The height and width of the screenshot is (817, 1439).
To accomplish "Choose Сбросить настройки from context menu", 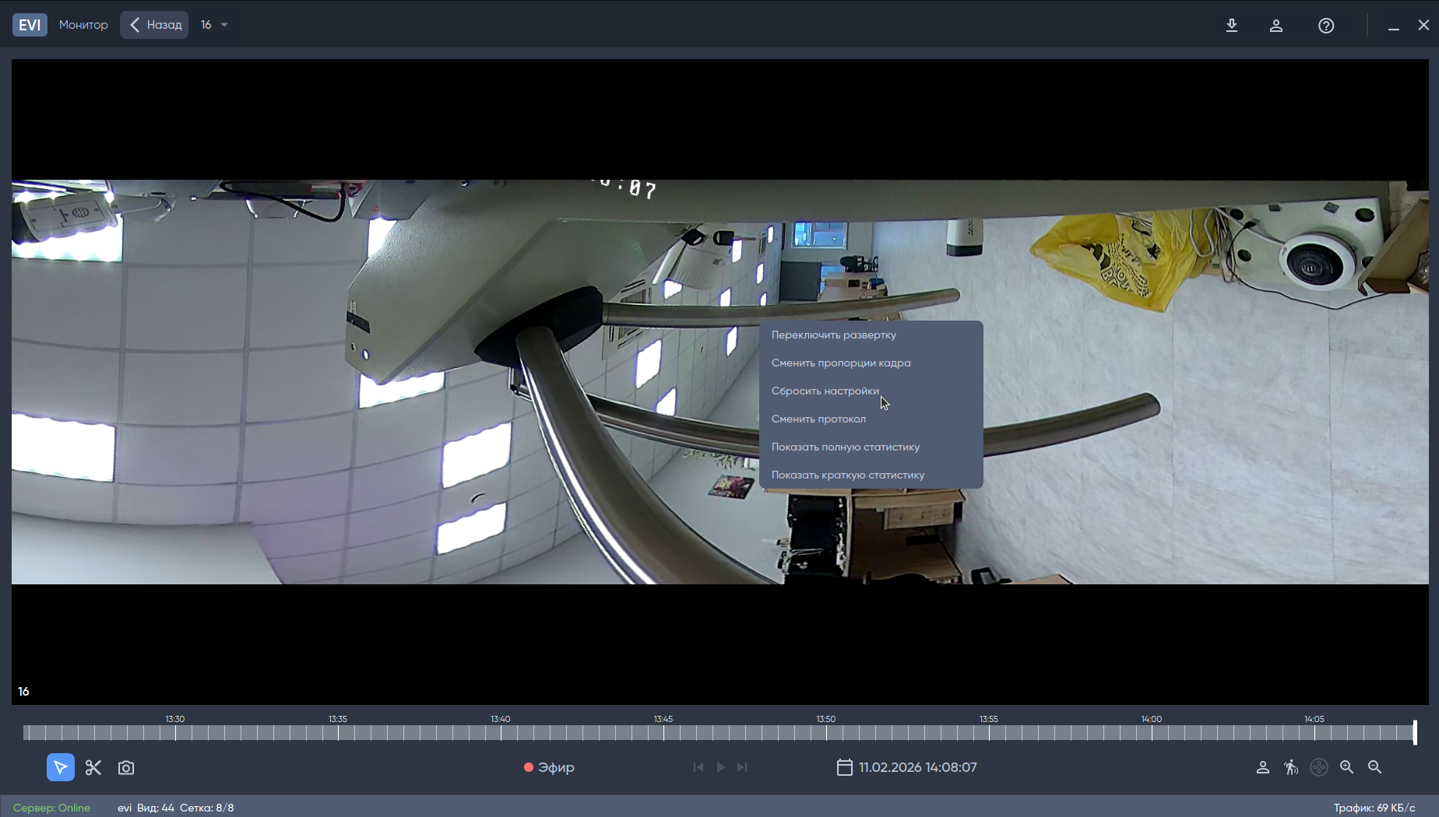I will (825, 391).
